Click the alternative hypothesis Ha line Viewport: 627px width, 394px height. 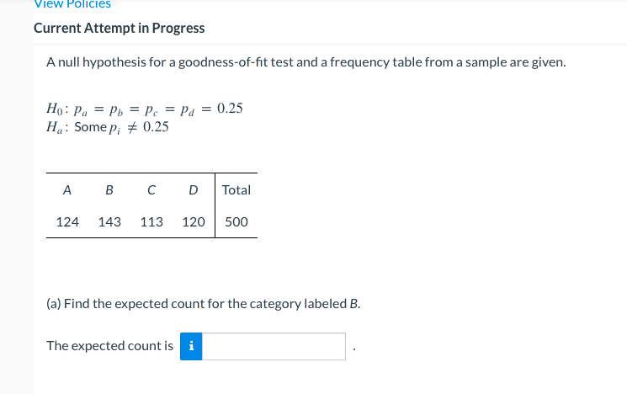108,127
